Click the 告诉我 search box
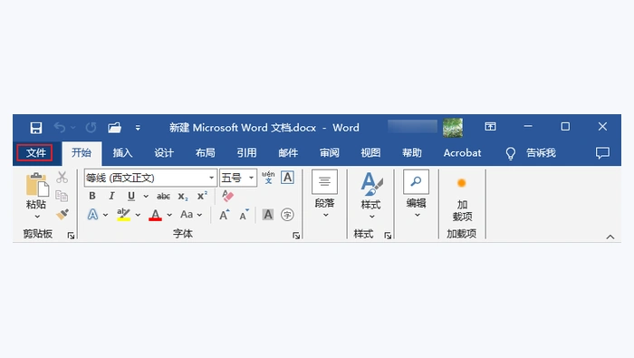The height and width of the screenshot is (358, 634). (541, 153)
